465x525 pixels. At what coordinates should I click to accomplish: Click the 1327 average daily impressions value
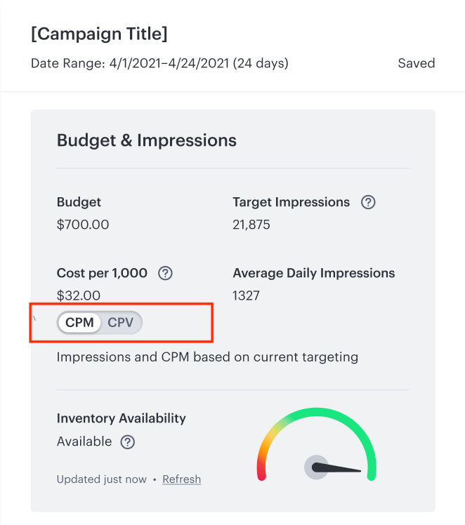(x=246, y=295)
